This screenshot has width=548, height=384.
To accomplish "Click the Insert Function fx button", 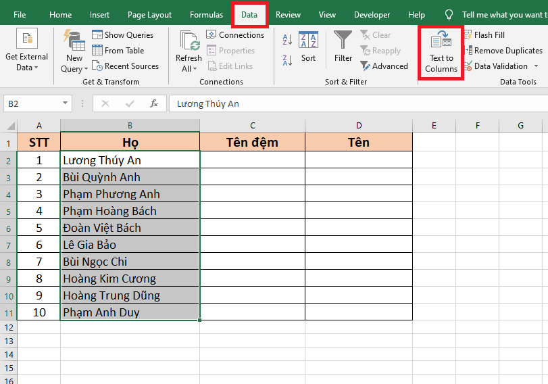I will pyautogui.click(x=154, y=103).
